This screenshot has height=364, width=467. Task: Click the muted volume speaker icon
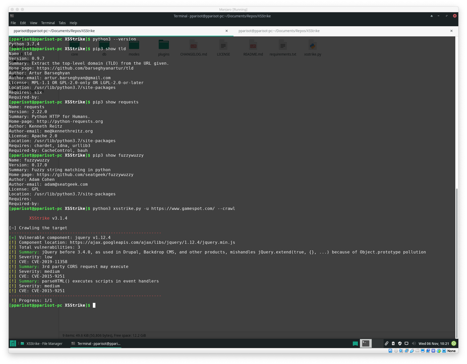click(414, 343)
